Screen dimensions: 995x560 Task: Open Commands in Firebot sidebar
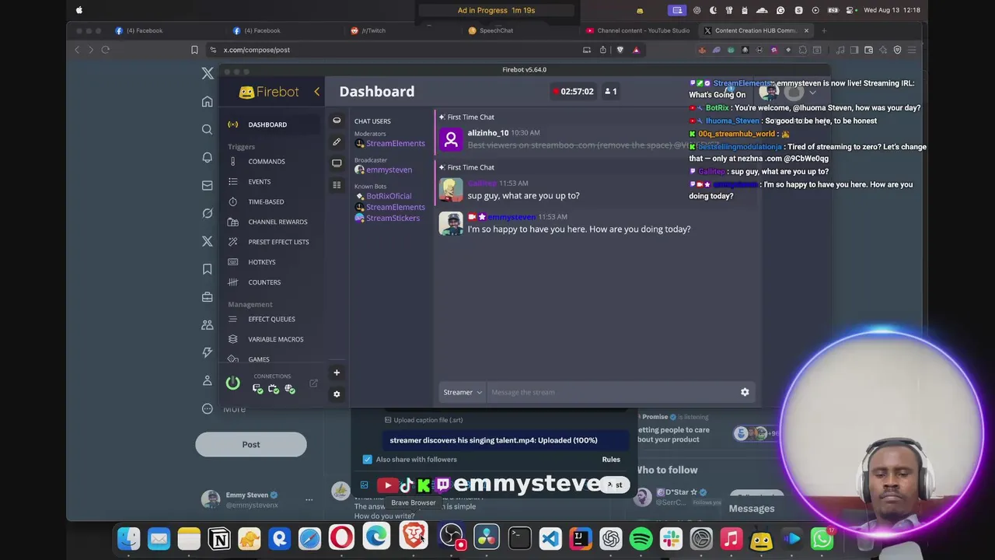pos(267,161)
